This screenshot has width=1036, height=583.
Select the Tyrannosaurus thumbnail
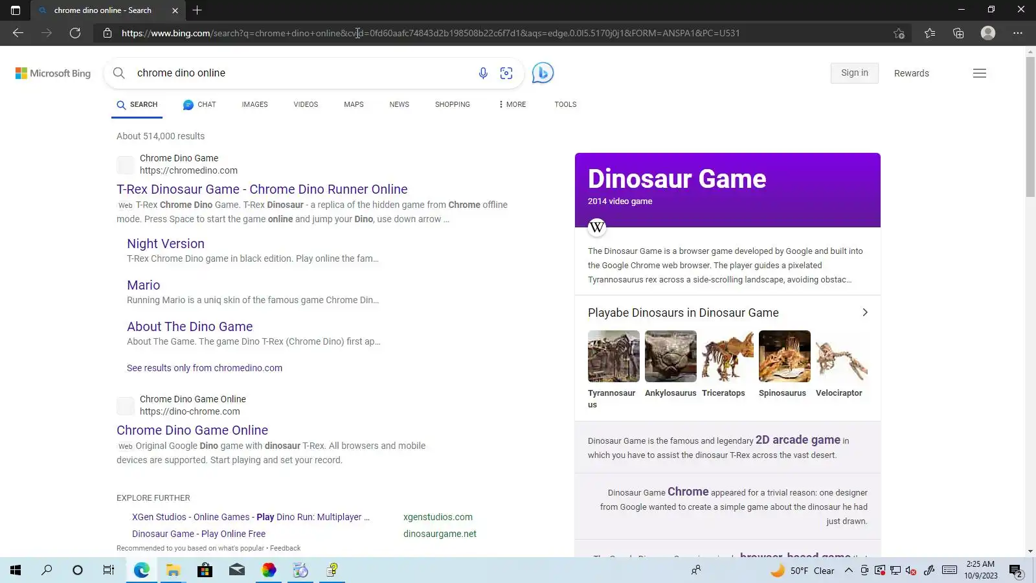[x=614, y=356]
